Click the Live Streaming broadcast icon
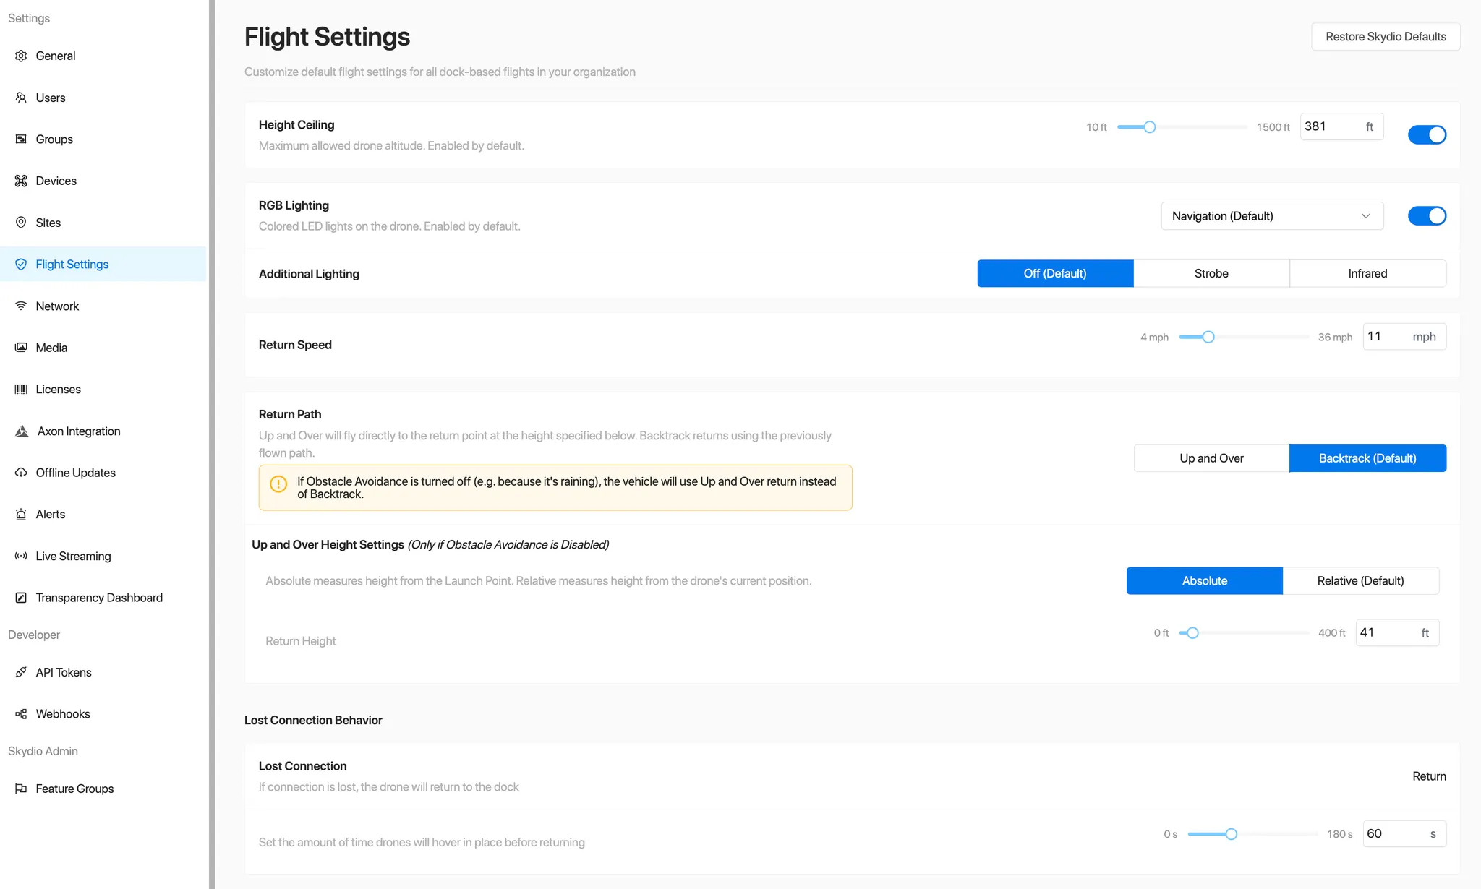 pos(21,556)
